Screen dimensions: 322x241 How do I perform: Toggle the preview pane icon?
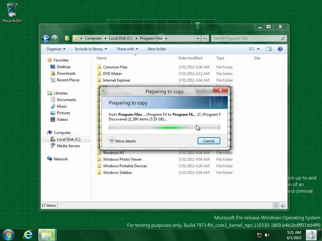pyautogui.click(x=269, y=49)
